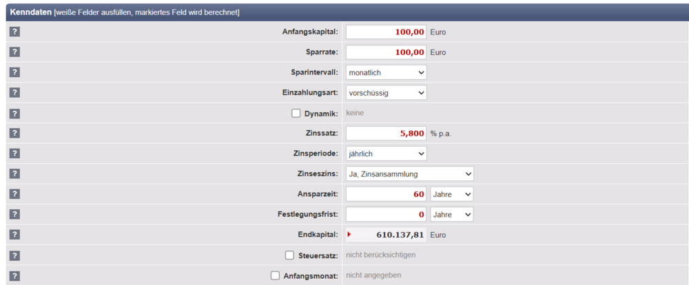Show help for the Einzahlungsart row
The width and height of the screenshot is (689, 285).
coord(14,92)
